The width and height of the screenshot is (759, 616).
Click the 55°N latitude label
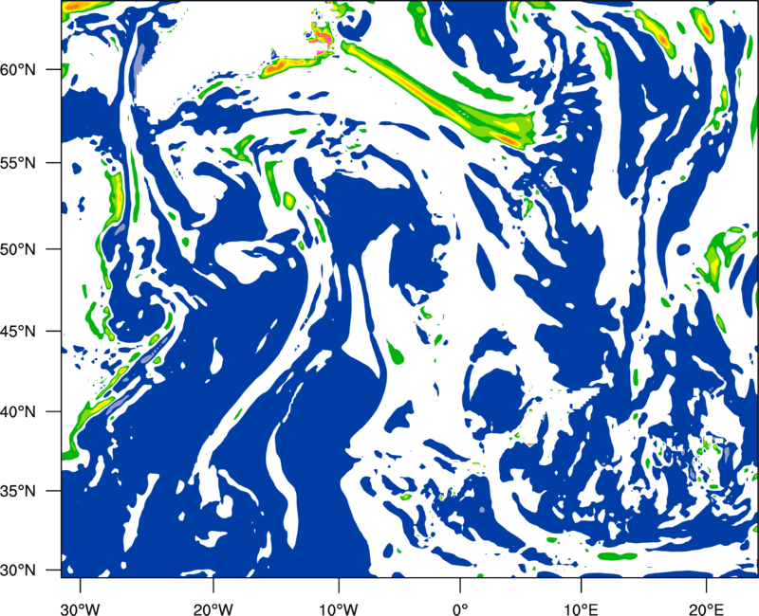click(x=18, y=163)
